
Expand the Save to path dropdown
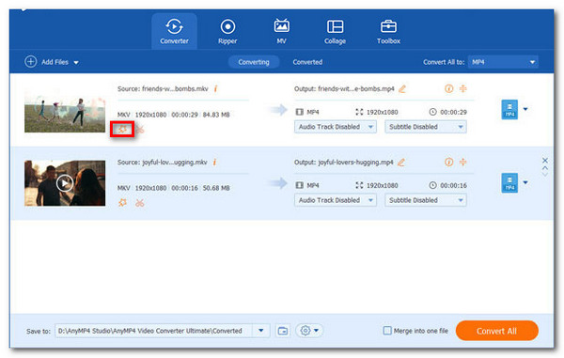tap(261, 331)
